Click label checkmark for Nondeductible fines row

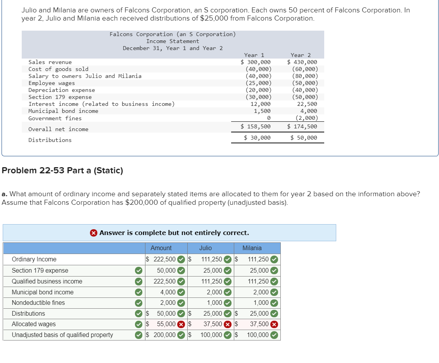pos(138,303)
